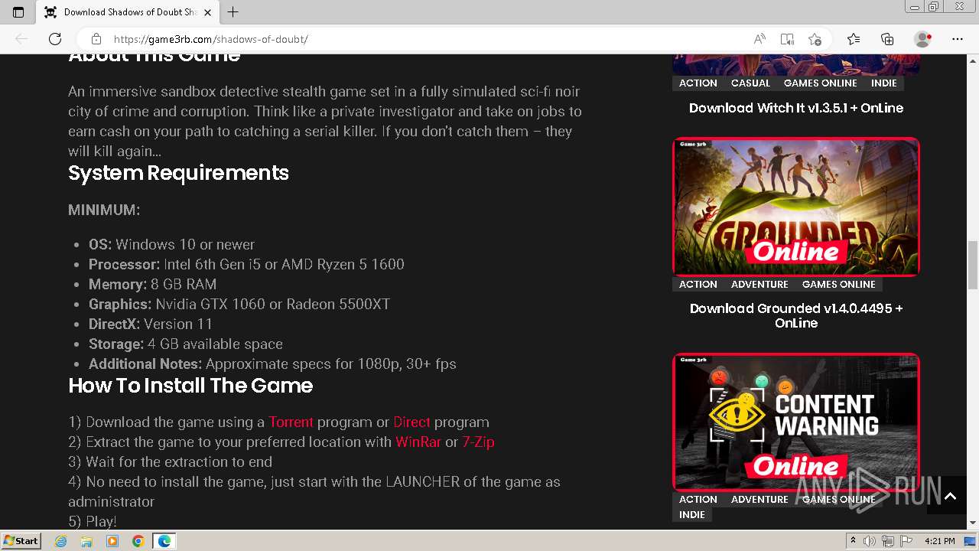
Task: Click the new tab plus button
Action: tap(233, 11)
